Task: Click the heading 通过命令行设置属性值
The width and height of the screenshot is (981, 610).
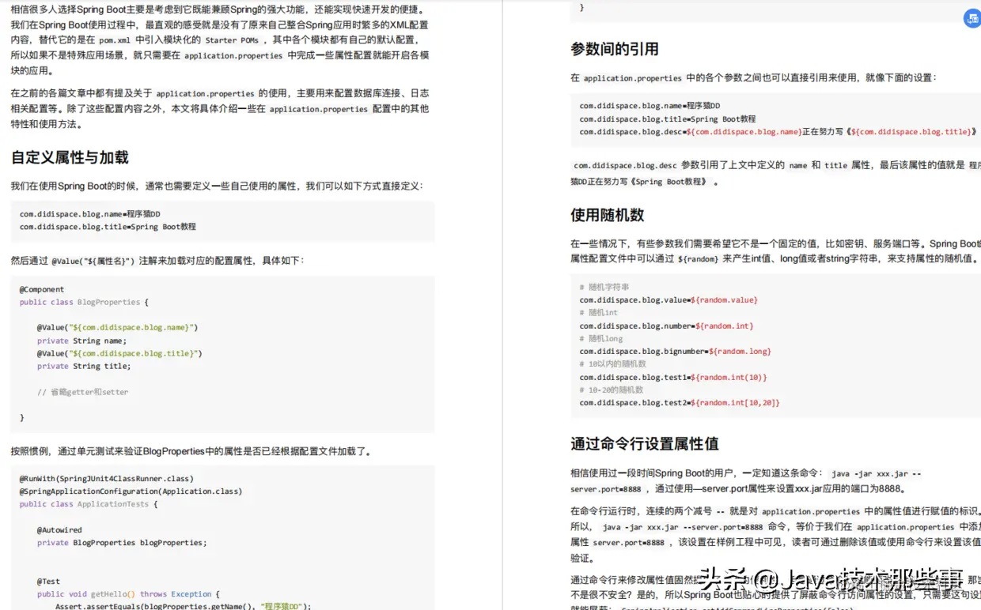Action: coord(644,443)
